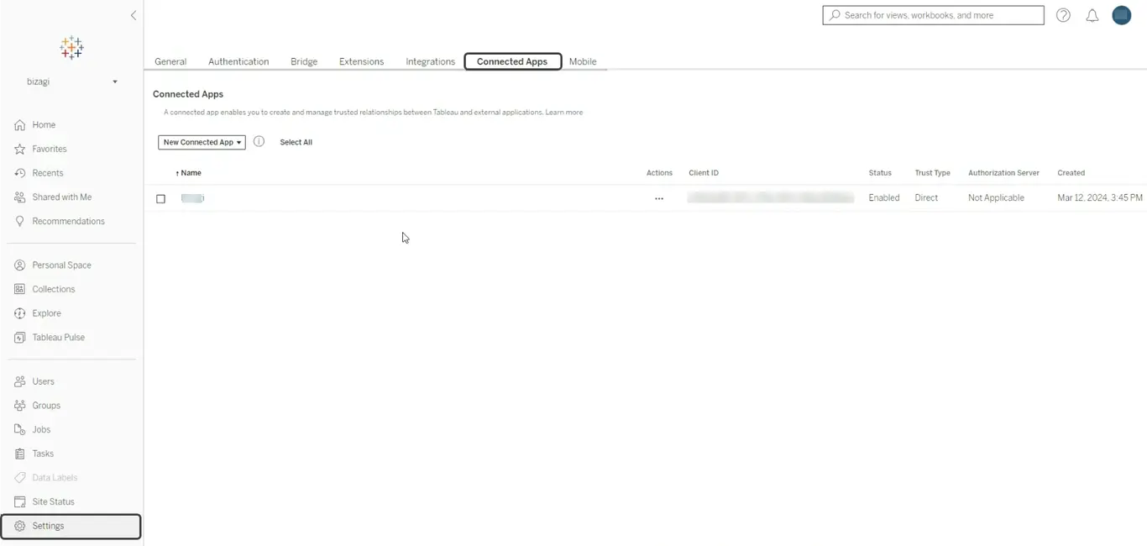This screenshot has height=546, width=1147.
Task: Click the Users icon
Action: tap(20, 381)
